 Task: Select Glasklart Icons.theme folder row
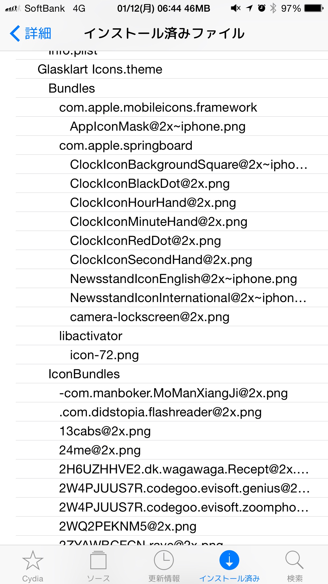[x=172, y=69]
